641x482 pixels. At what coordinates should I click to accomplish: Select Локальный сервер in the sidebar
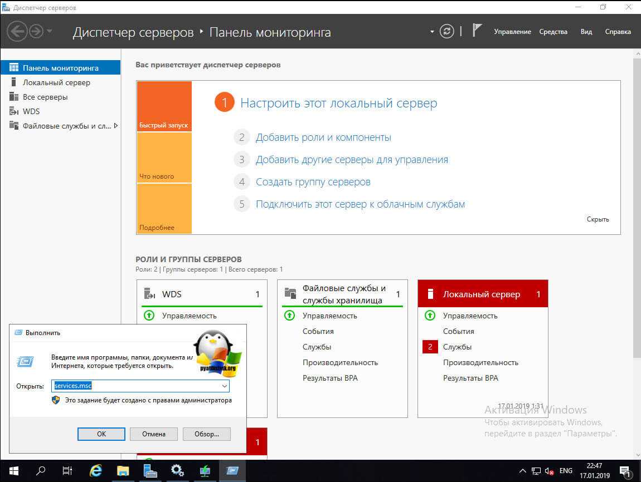pos(56,82)
